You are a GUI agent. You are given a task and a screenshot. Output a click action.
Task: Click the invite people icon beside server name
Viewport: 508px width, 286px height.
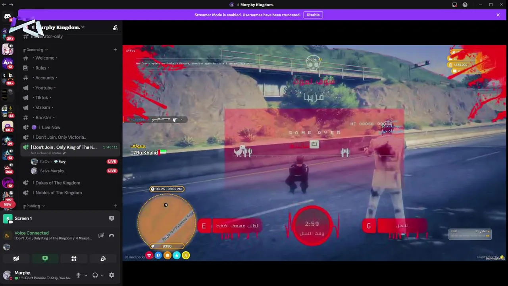click(115, 27)
